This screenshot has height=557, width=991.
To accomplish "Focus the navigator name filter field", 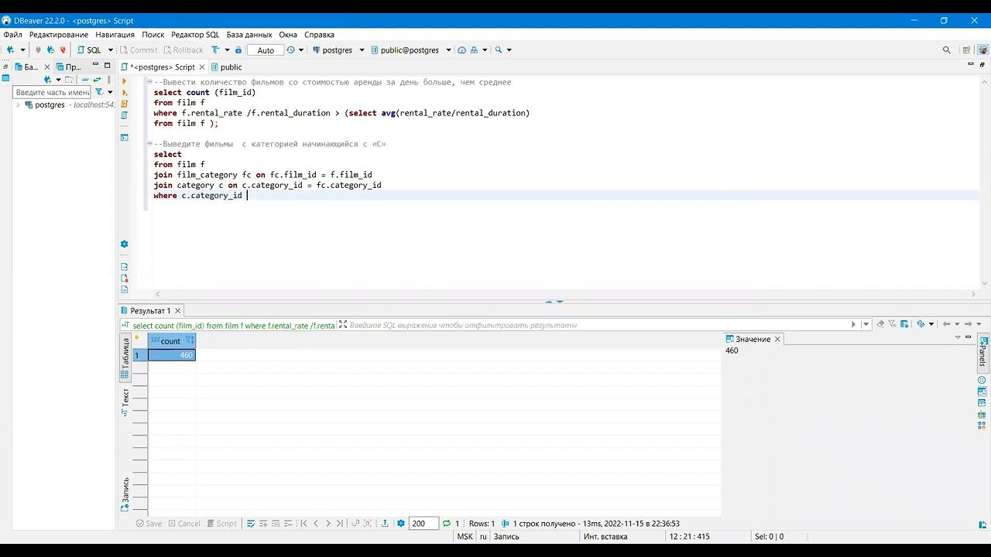I will 53,92.
